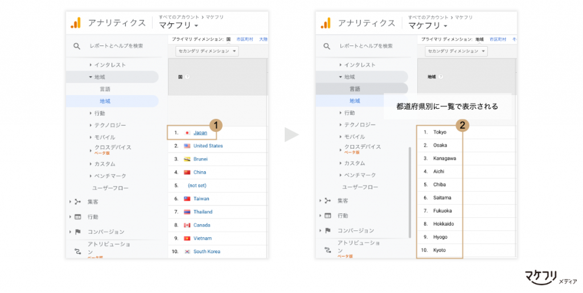This screenshot has height=293, width=583.
Task: Click the アトリビューション icon in left panel
Action: click(77, 250)
